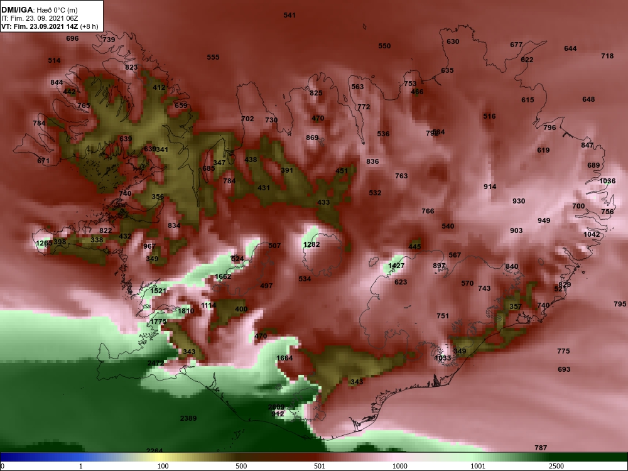The height and width of the screenshot is (471, 628).
Task: Click the 1662 height value
Action: 223,276
